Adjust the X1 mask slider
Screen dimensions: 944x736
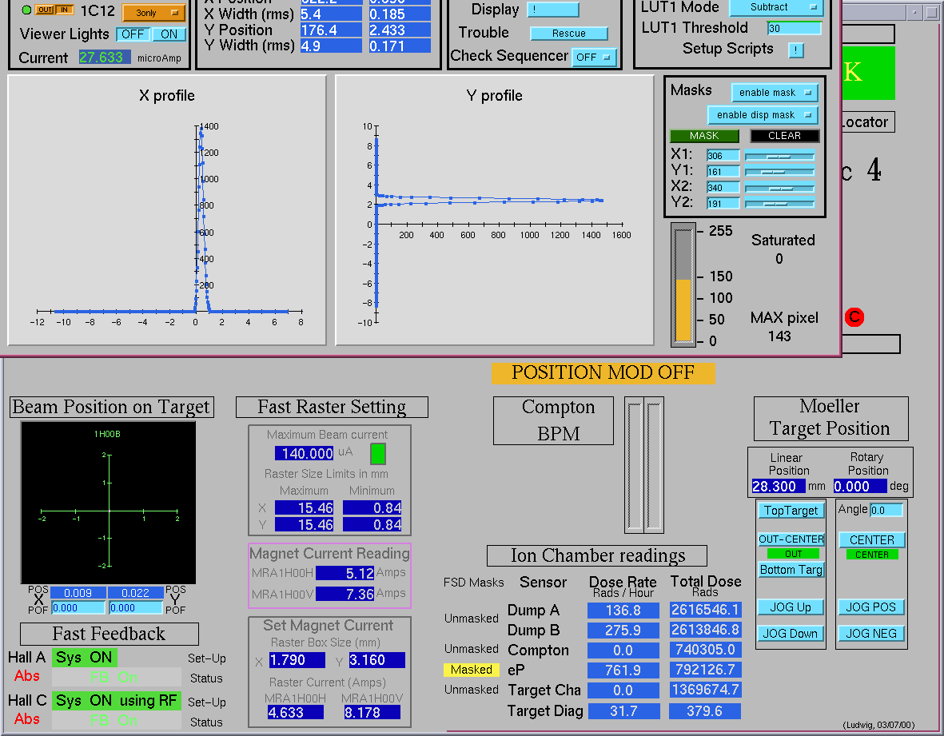point(779,155)
